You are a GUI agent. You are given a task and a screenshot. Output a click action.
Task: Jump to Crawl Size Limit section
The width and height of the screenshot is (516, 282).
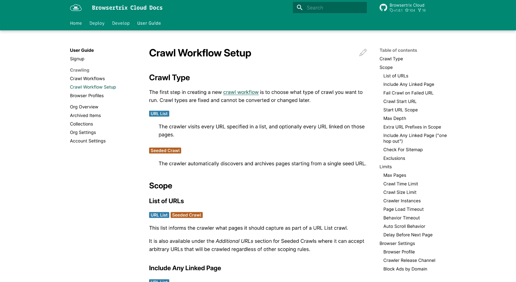tap(400, 192)
